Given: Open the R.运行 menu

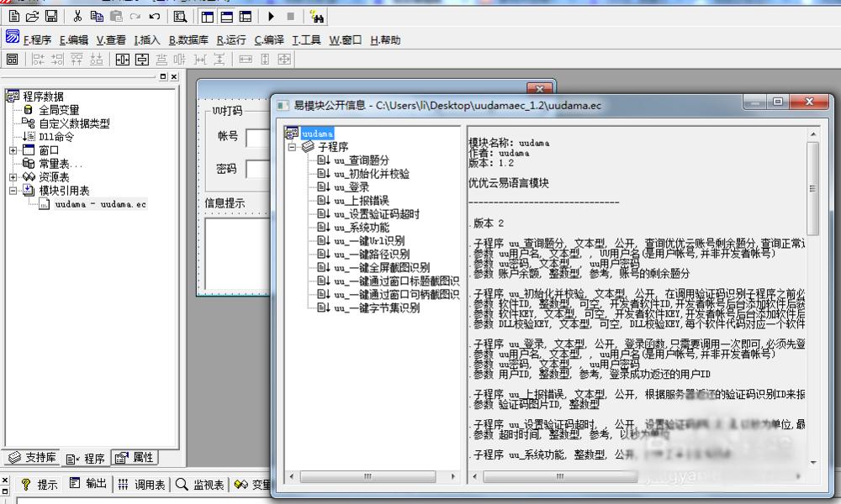Looking at the screenshot, I should [231, 39].
